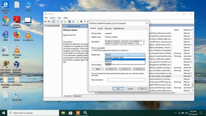Select Automatic (Delayed Start) option
Viewport: 206px width, 116px height.
125,57
